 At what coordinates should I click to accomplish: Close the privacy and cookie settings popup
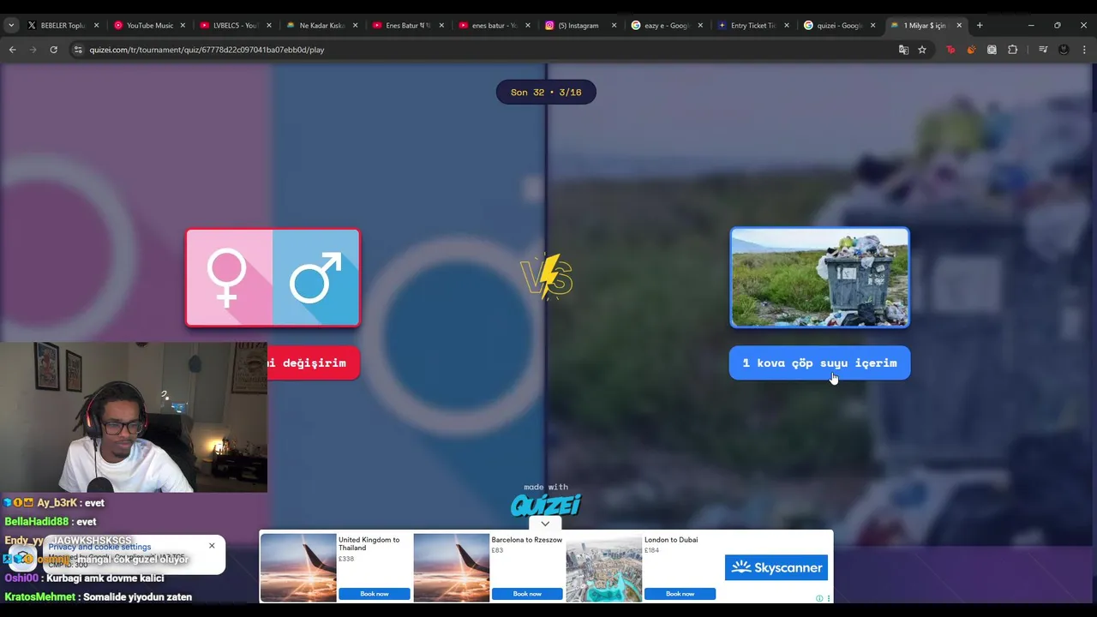pos(212,546)
